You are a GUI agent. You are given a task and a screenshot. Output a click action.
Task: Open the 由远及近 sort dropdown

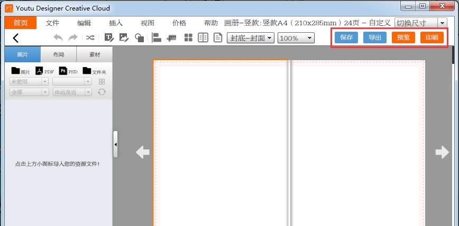click(x=72, y=92)
